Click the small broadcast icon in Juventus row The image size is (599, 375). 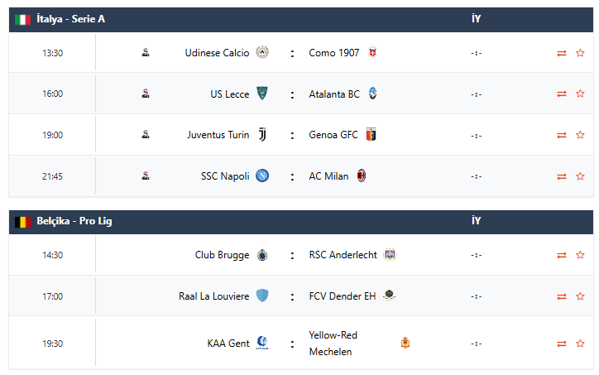[x=146, y=135]
